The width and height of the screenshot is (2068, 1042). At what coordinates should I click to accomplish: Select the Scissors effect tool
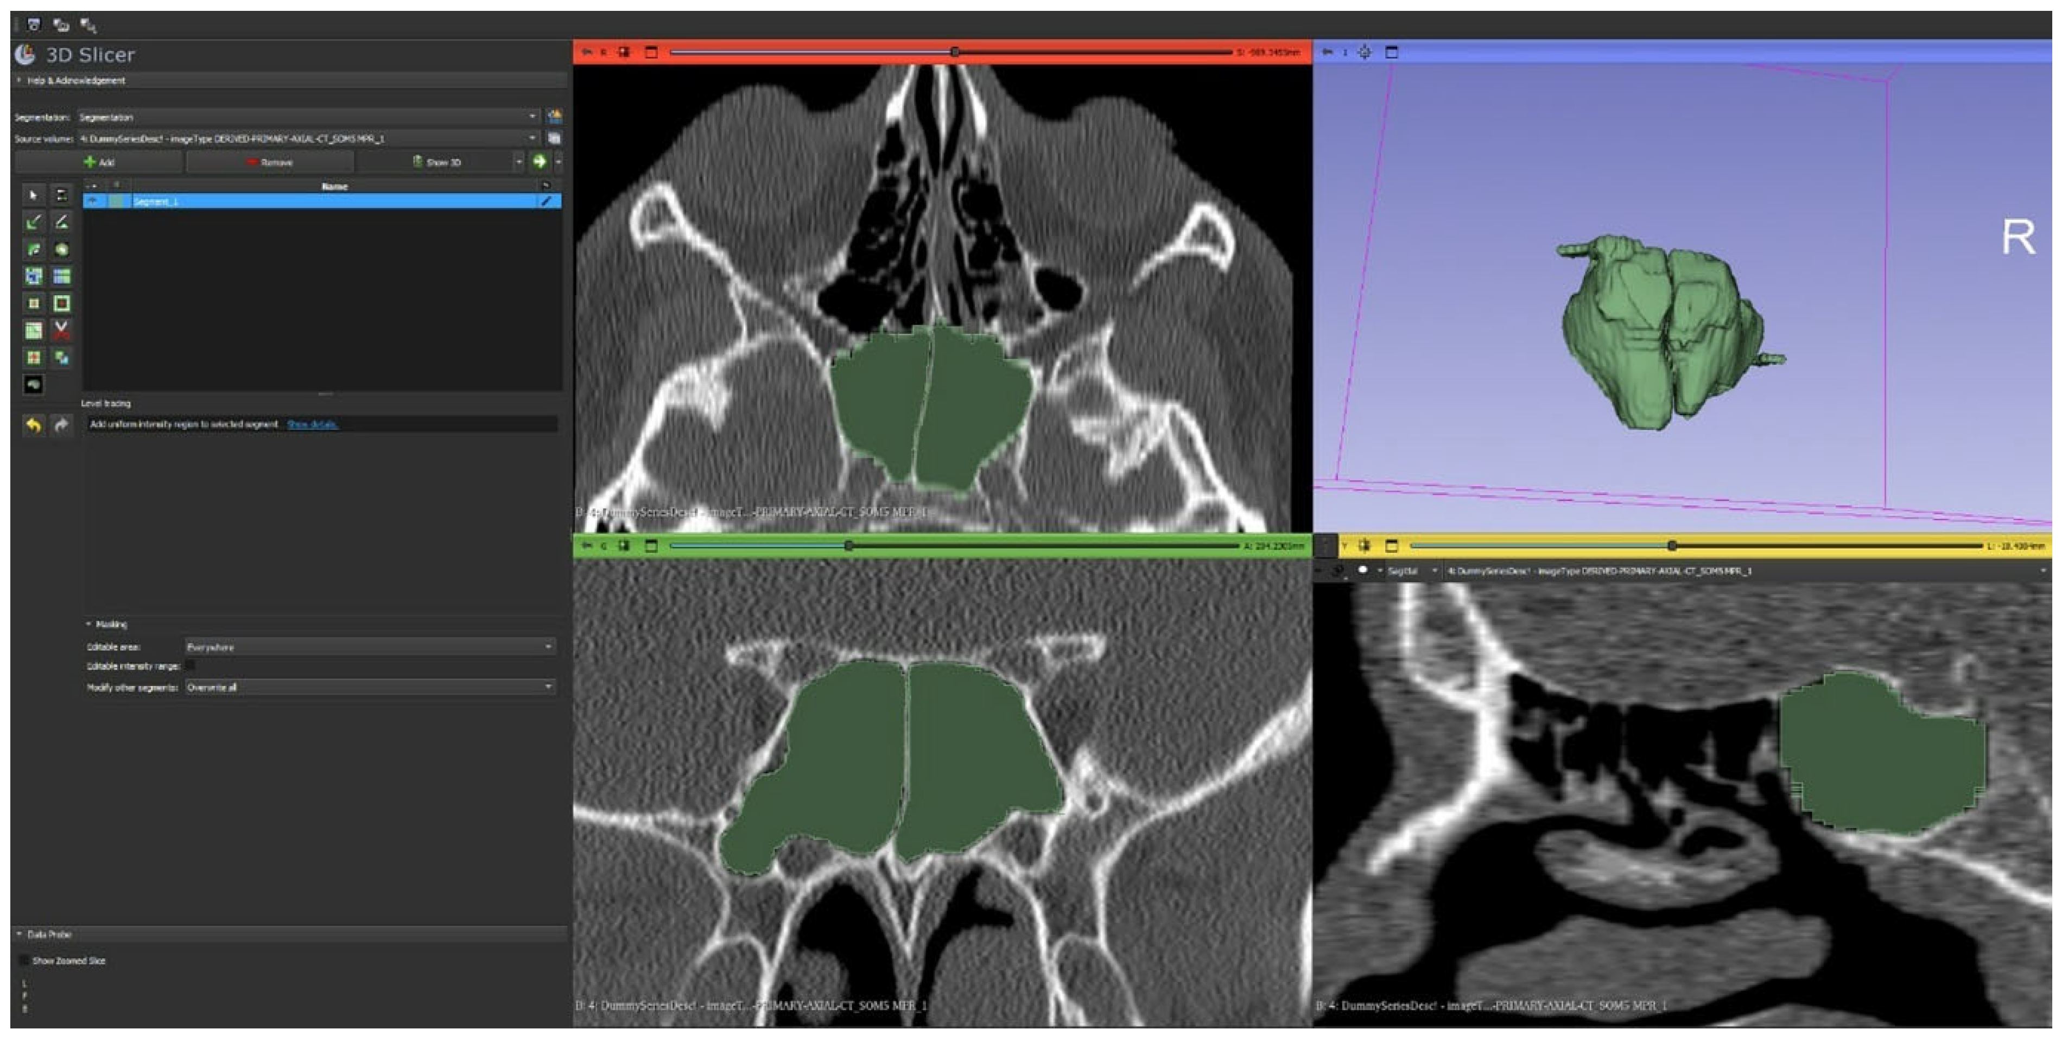[61, 330]
